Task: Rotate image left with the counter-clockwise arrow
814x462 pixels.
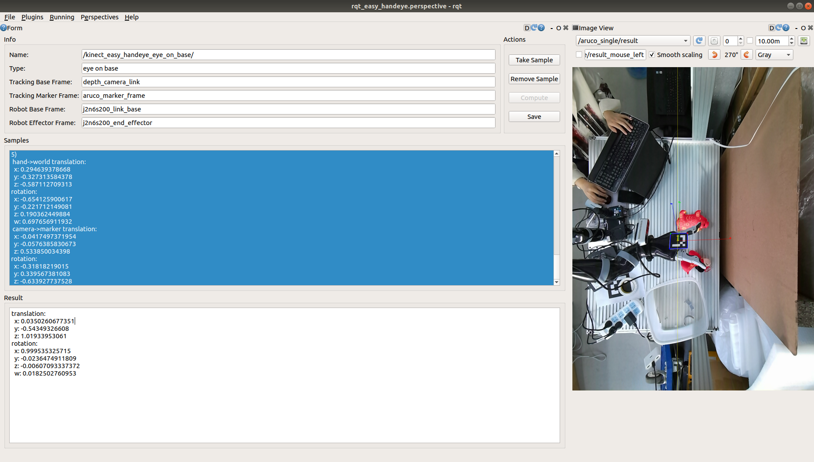Action: coord(714,55)
